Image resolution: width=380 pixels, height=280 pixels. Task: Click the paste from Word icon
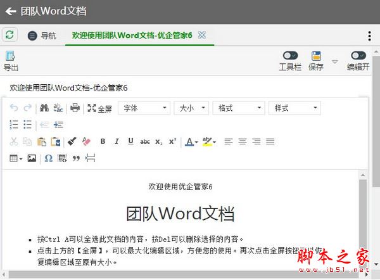tap(56, 141)
